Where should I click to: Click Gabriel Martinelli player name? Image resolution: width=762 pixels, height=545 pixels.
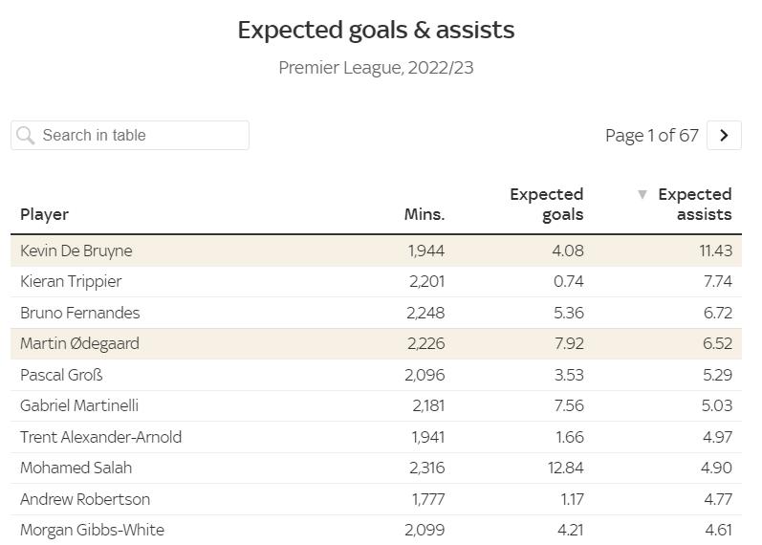tap(79, 405)
